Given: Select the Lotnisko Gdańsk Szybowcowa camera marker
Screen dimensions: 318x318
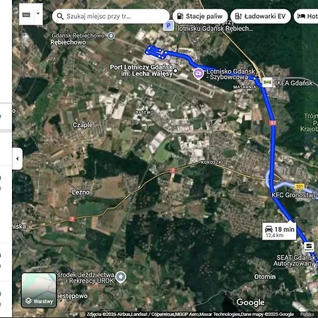Looking at the screenshot, I should (x=199, y=73).
